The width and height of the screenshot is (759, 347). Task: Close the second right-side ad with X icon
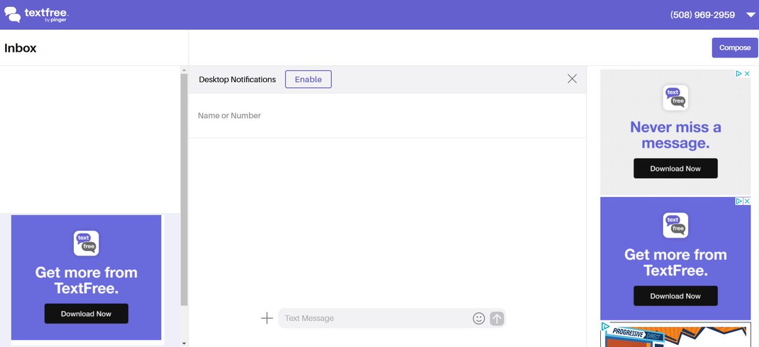click(x=747, y=201)
